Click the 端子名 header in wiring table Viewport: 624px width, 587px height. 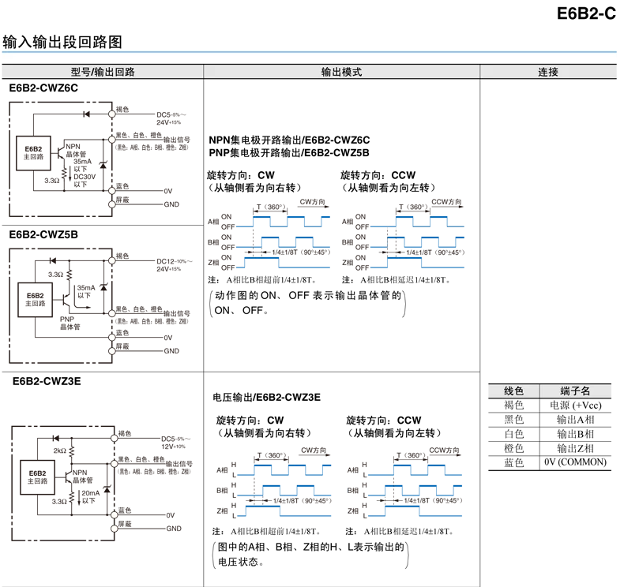(x=575, y=391)
